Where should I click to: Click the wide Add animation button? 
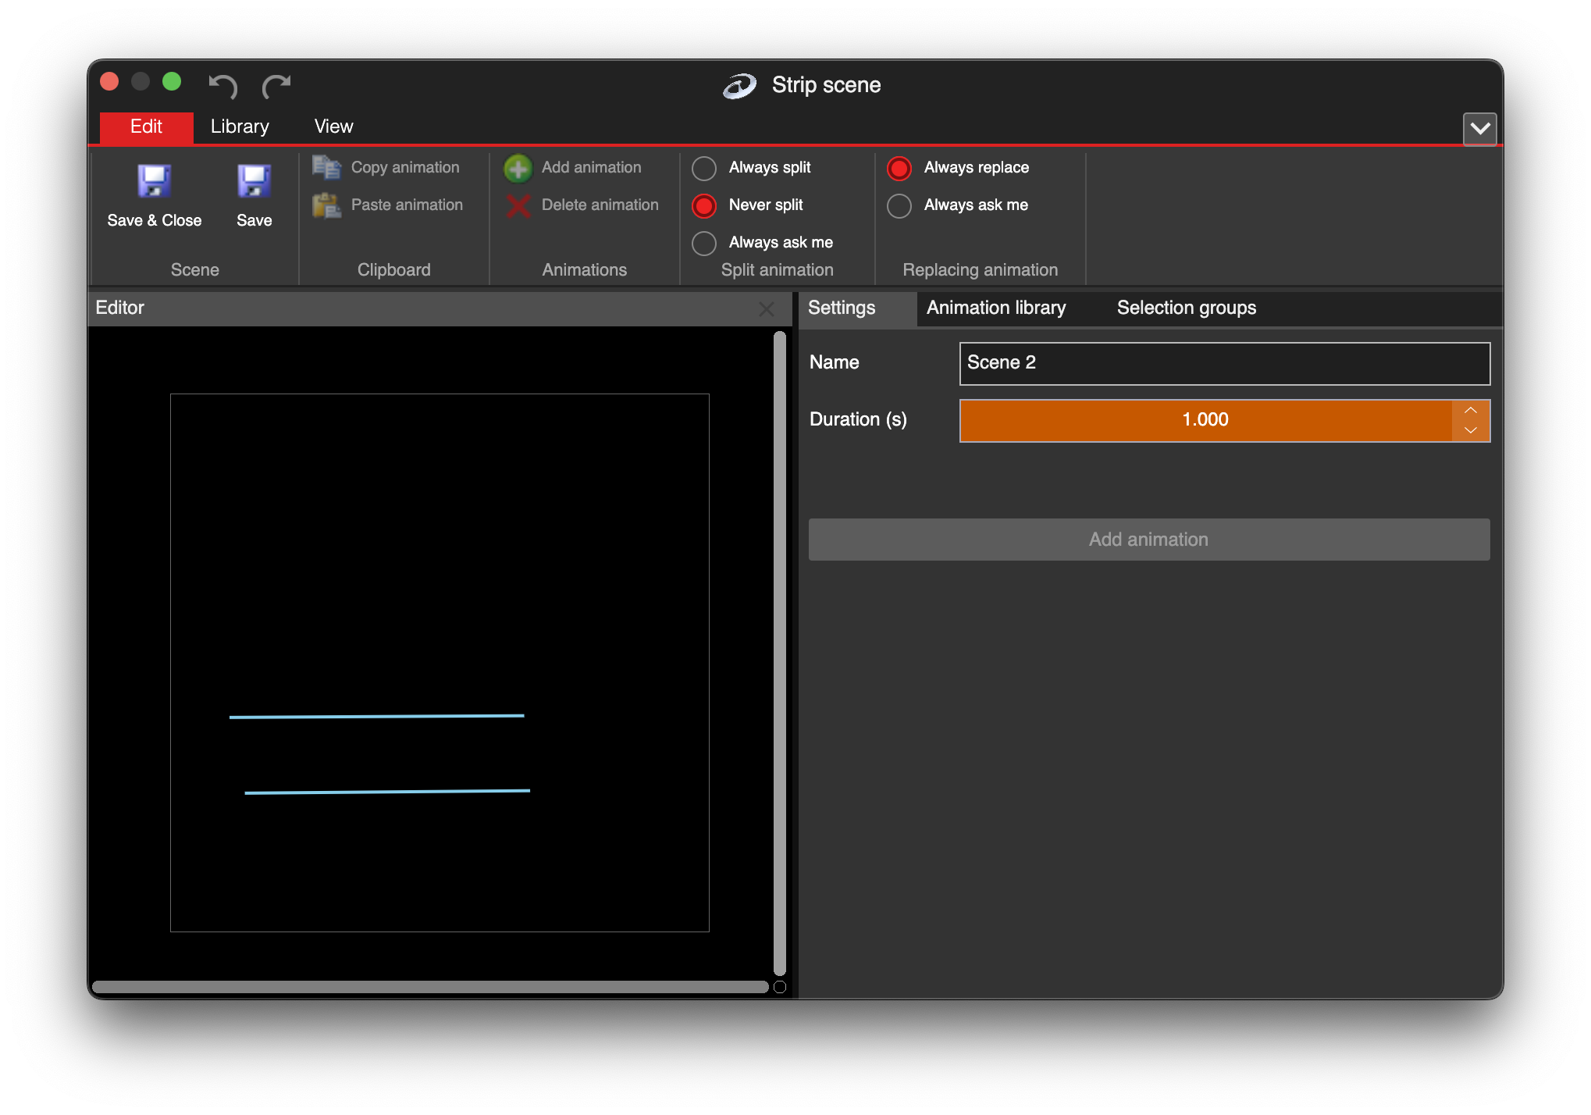coord(1149,540)
